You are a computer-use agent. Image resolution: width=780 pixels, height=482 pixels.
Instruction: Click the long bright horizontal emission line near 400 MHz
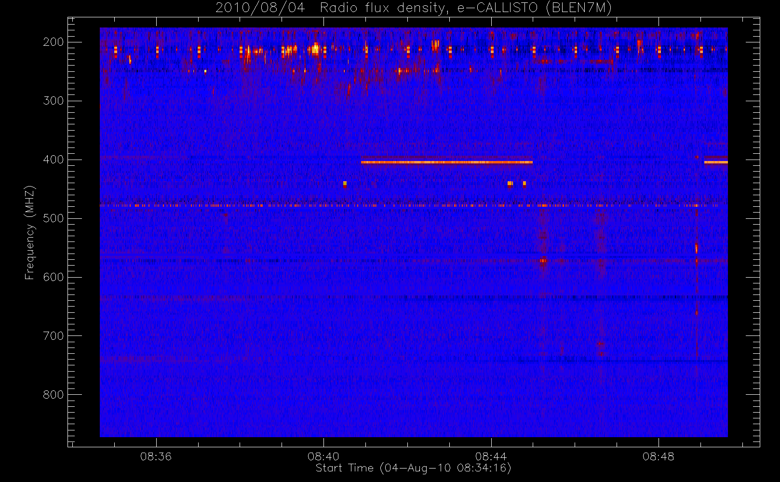tap(447, 162)
